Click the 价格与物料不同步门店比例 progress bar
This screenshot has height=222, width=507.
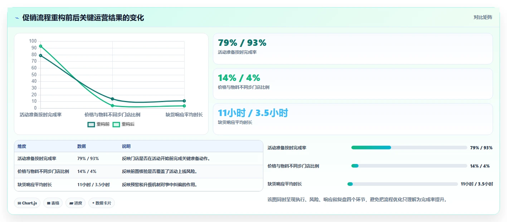click(x=409, y=166)
